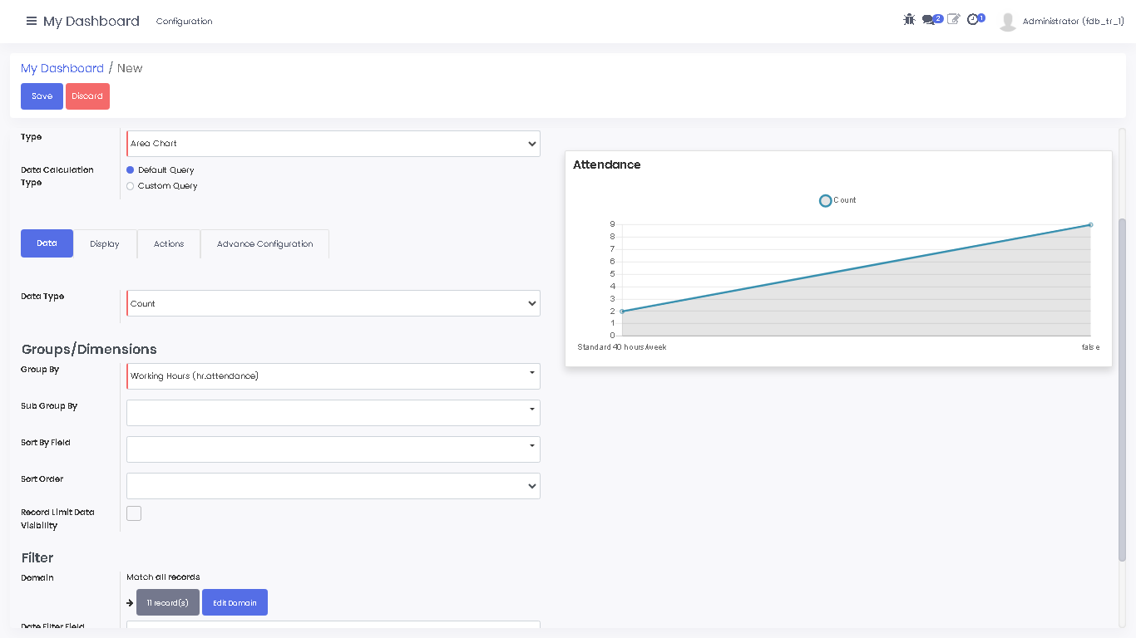
Task: Click the Administrator user avatar
Action: [1008, 22]
